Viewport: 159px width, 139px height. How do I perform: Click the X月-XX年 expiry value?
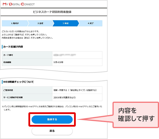(x=59, y=62)
